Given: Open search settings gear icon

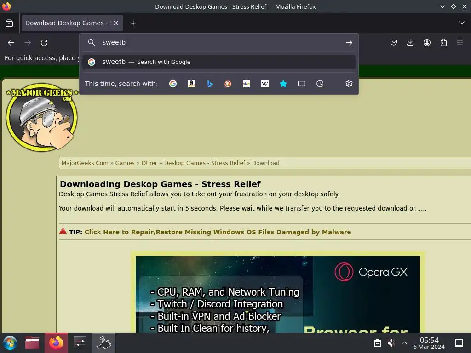Looking at the screenshot, I should tap(349, 84).
